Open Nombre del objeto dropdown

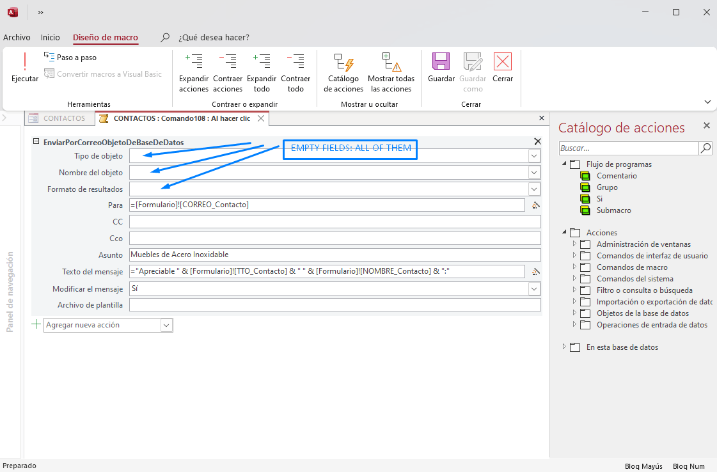click(534, 173)
